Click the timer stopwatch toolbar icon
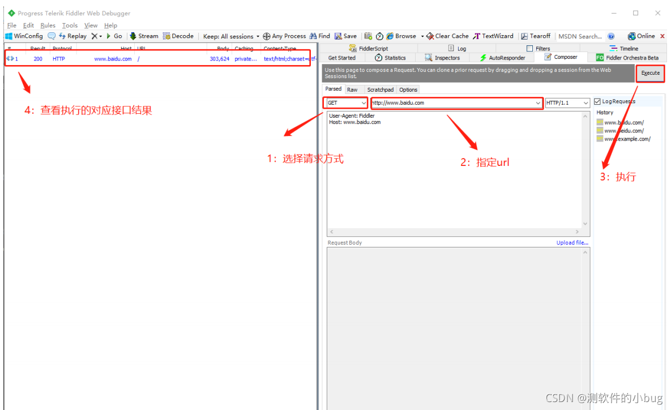Viewport: 671px width, 410px height. (379, 36)
